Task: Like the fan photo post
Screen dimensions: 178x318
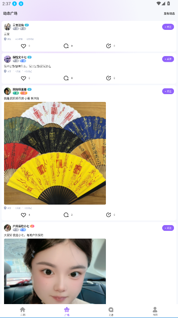Action: click(x=24, y=215)
